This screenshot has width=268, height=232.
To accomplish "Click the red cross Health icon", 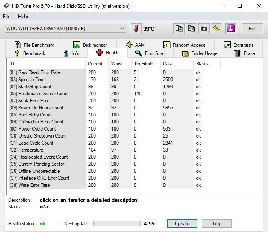I will pos(100,53).
